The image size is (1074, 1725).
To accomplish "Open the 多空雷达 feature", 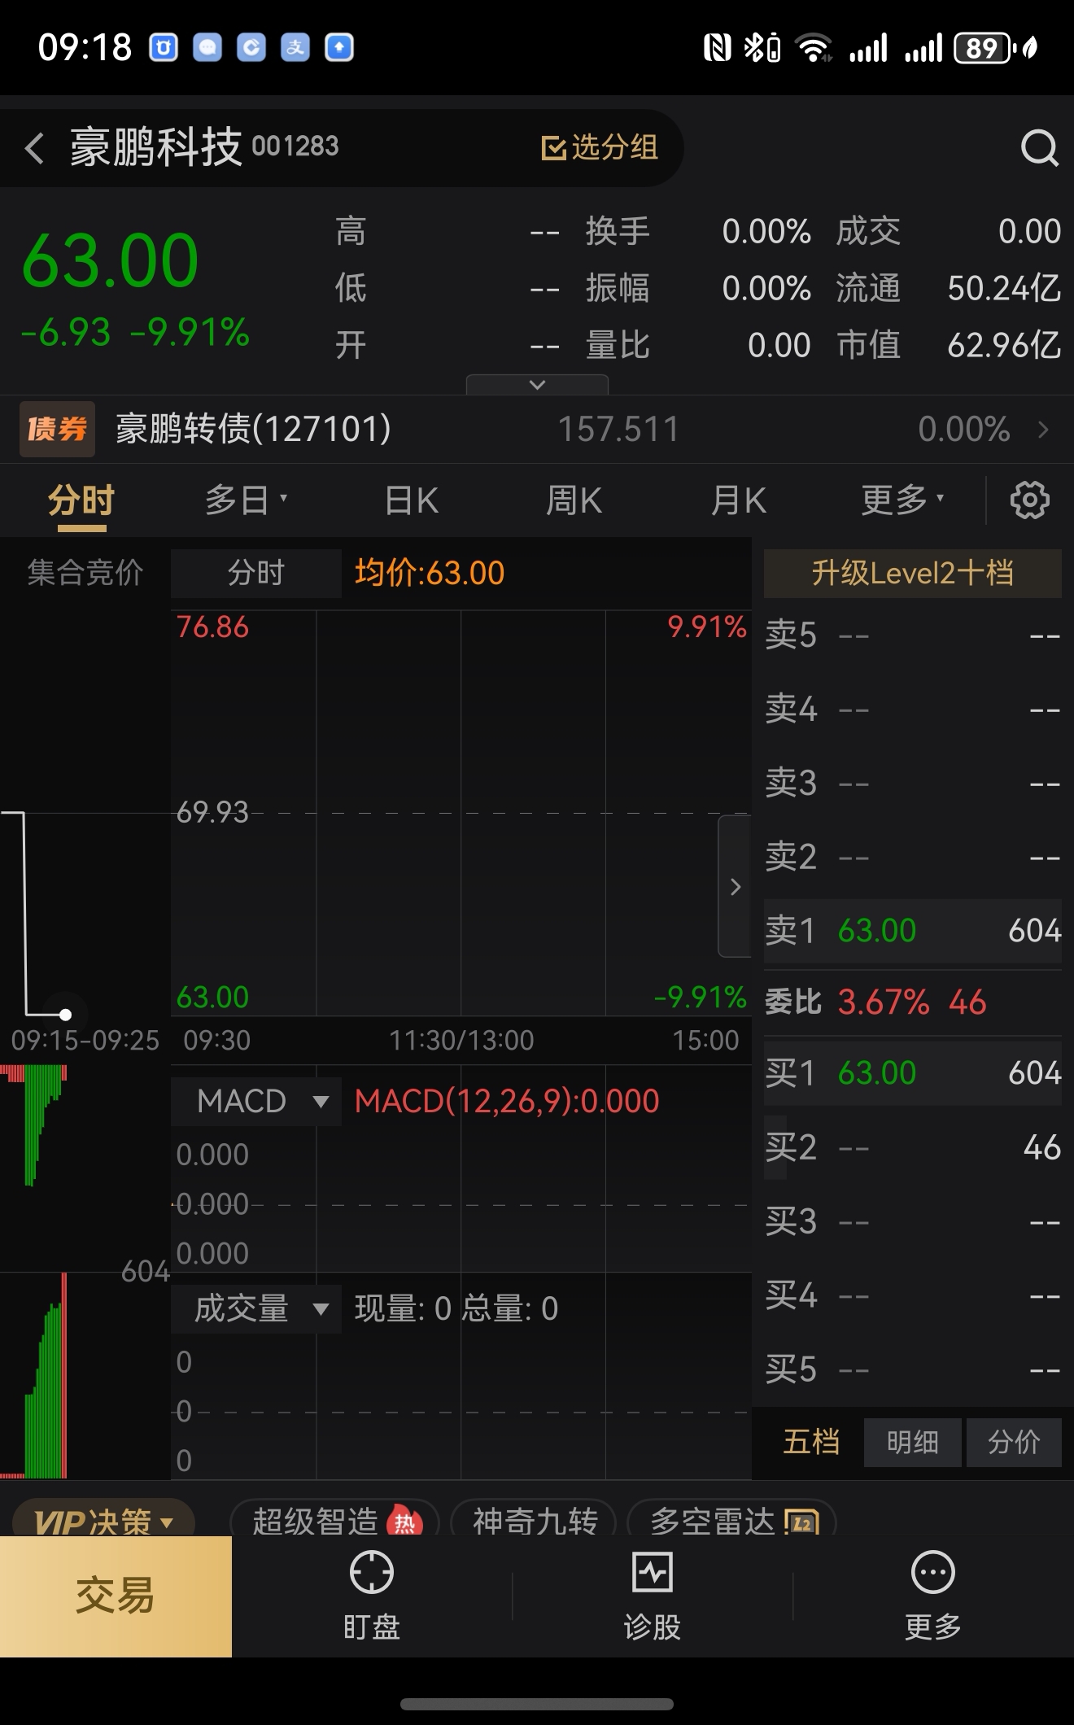I will pyautogui.click(x=731, y=1520).
